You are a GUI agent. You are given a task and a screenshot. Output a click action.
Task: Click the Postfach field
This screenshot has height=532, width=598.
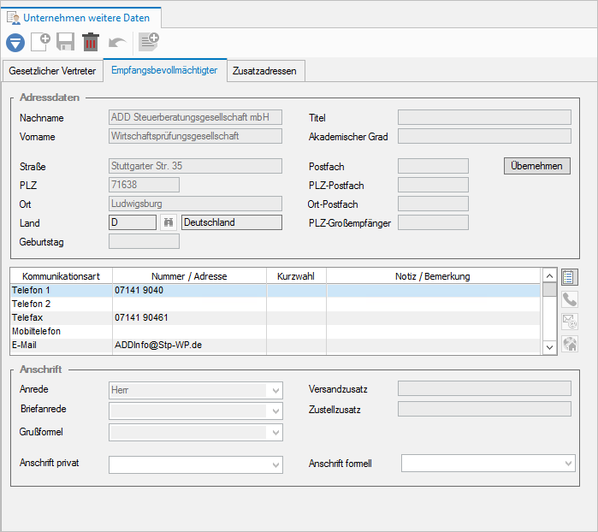(433, 166)
